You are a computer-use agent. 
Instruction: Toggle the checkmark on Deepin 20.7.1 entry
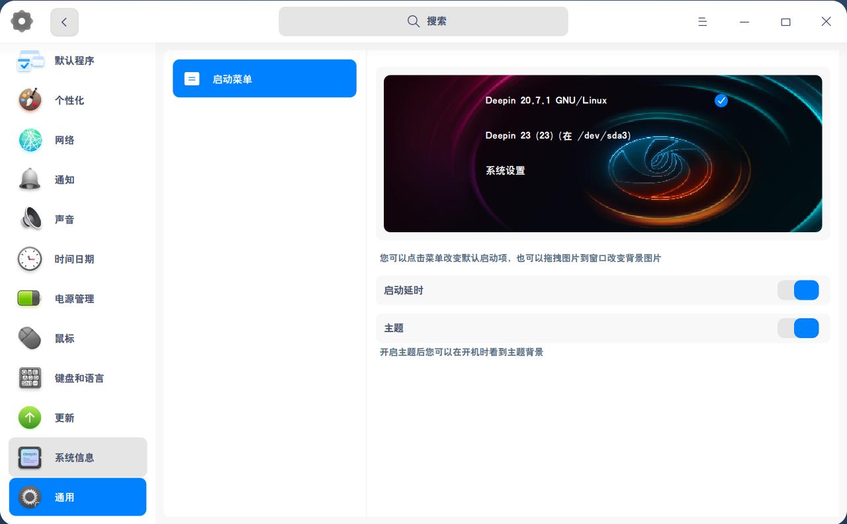pos(721,101)
